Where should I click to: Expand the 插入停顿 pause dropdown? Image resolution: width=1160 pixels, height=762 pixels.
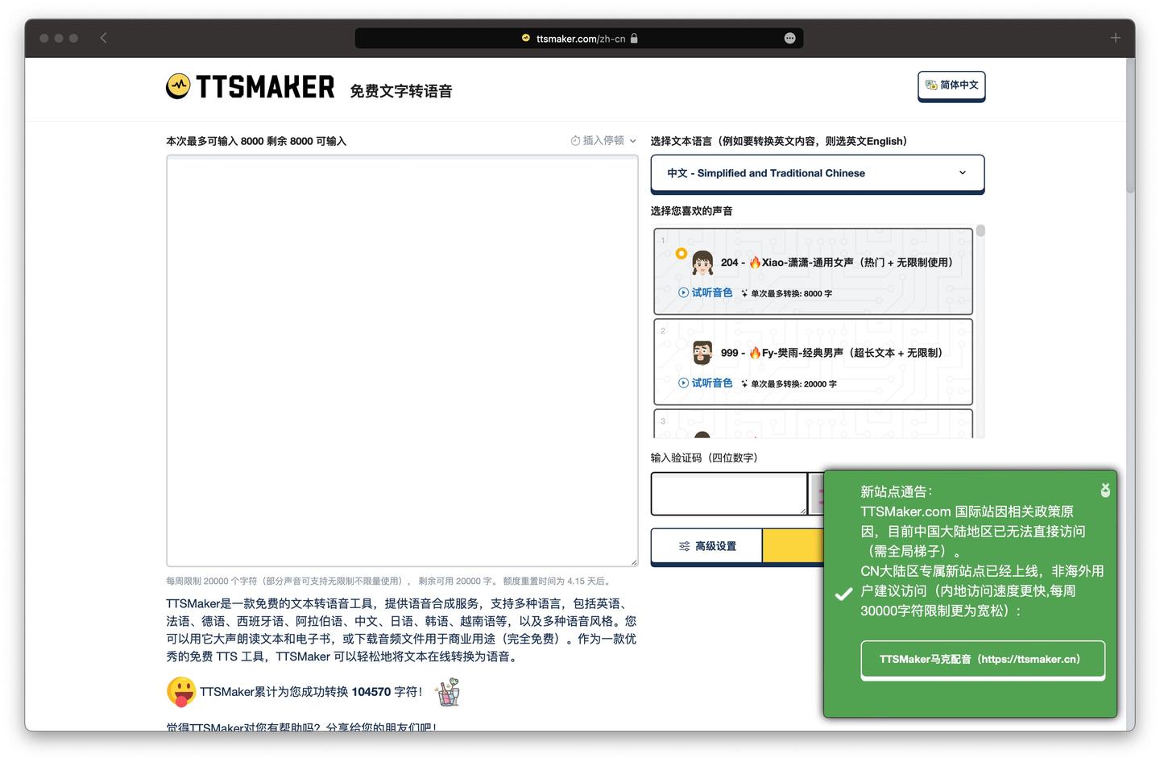pyautogui.click(x=633, y=139)
